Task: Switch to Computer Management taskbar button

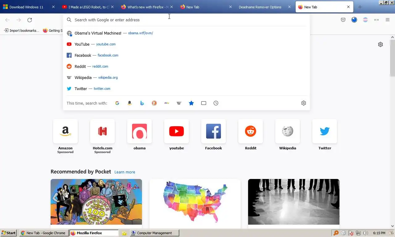Action: [154, 233]
